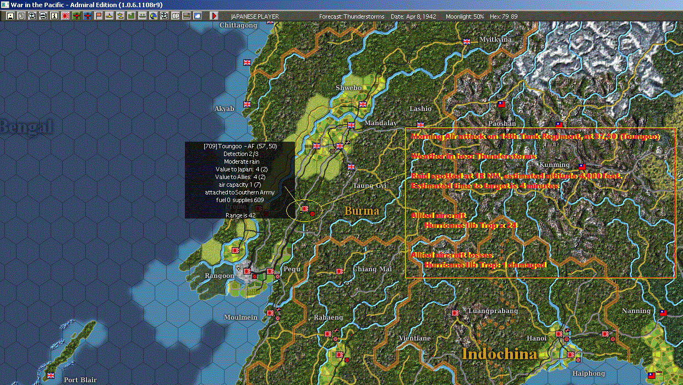The image size is (683, 385).
Task: Click the 'Pegu' city label
Action: (x=292, y=269)
